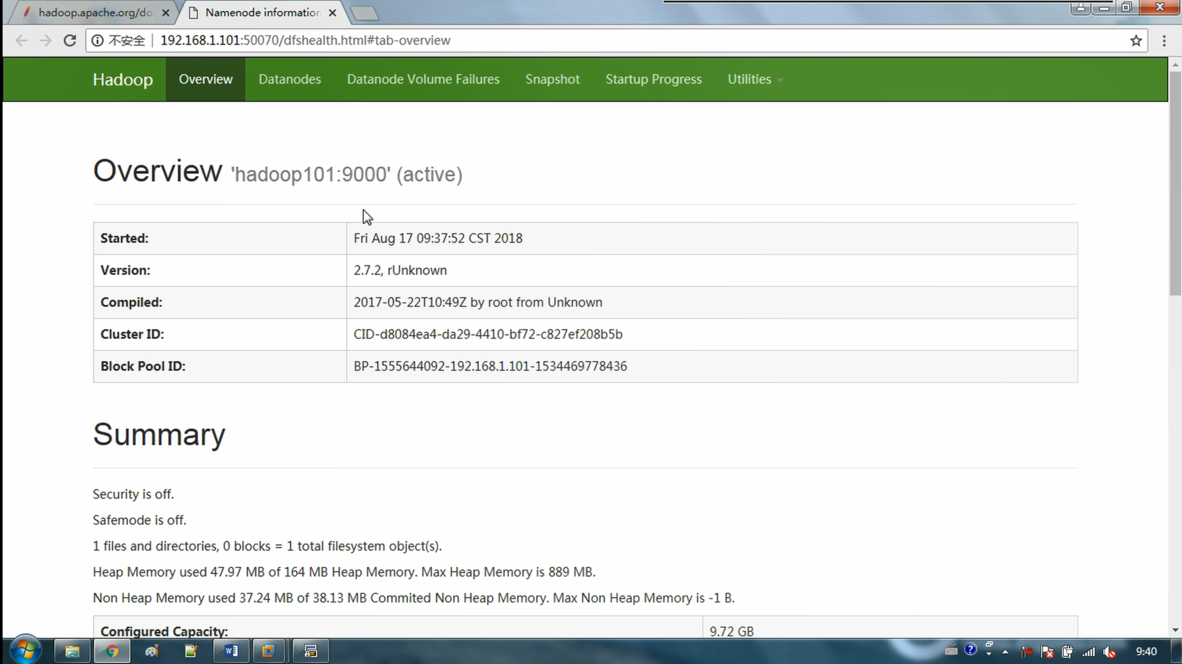
Task: Click the text "'hadoop101:9000' (active)"
Action: [347, 175]
